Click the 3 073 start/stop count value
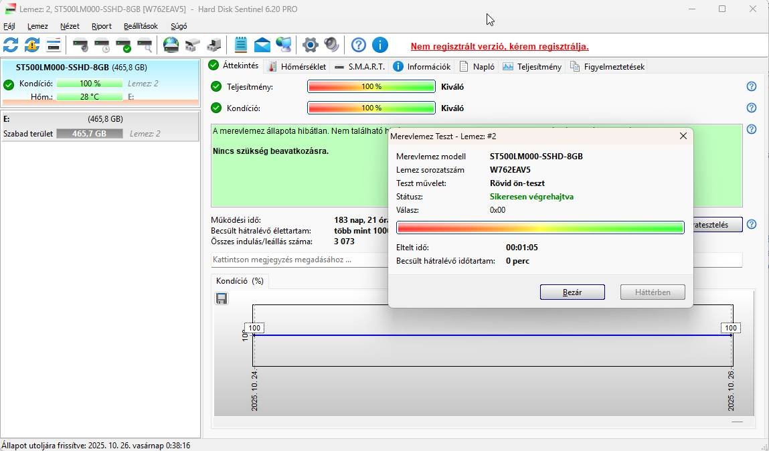The height and width of the screenshot is (451, 769). coord(344,241)
